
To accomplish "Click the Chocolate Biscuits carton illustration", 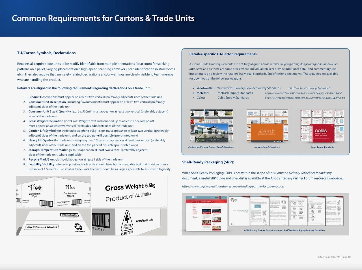I will (53, 192).
